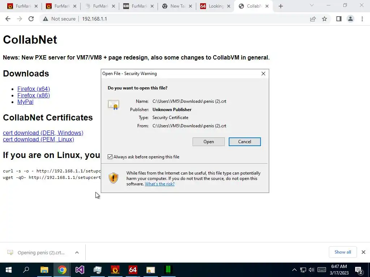This screenshot has height=277, width=370.
Task: Click Open in the security warning dialog
Action: 208,142
